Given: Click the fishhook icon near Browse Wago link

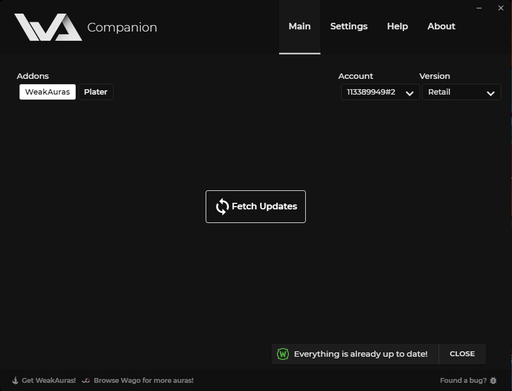Looking at the screenshot, I should point(85,380).
